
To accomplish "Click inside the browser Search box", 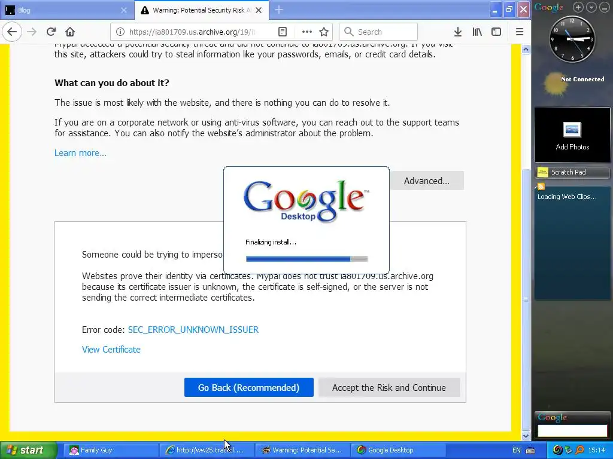I will [378, 32].
